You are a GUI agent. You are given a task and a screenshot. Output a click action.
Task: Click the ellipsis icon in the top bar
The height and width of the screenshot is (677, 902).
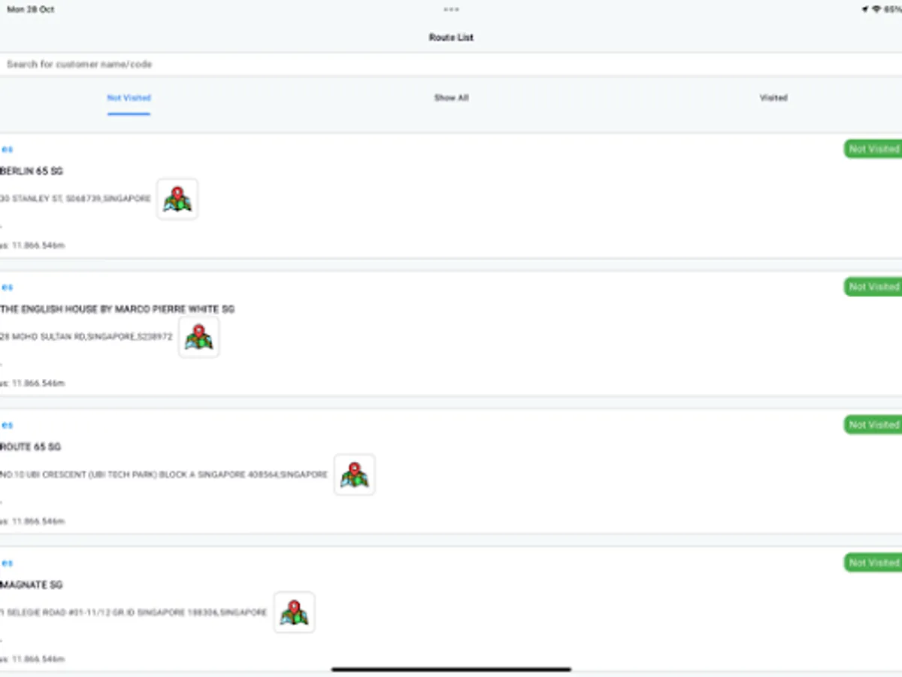451,9
